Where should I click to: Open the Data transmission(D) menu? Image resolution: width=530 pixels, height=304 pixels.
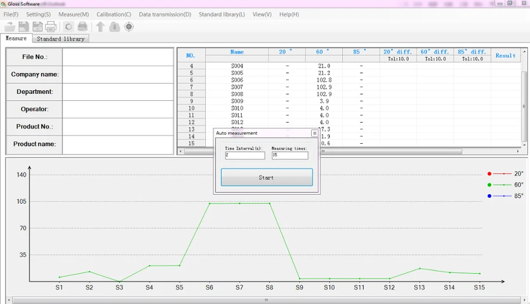[x=165, y=14]
